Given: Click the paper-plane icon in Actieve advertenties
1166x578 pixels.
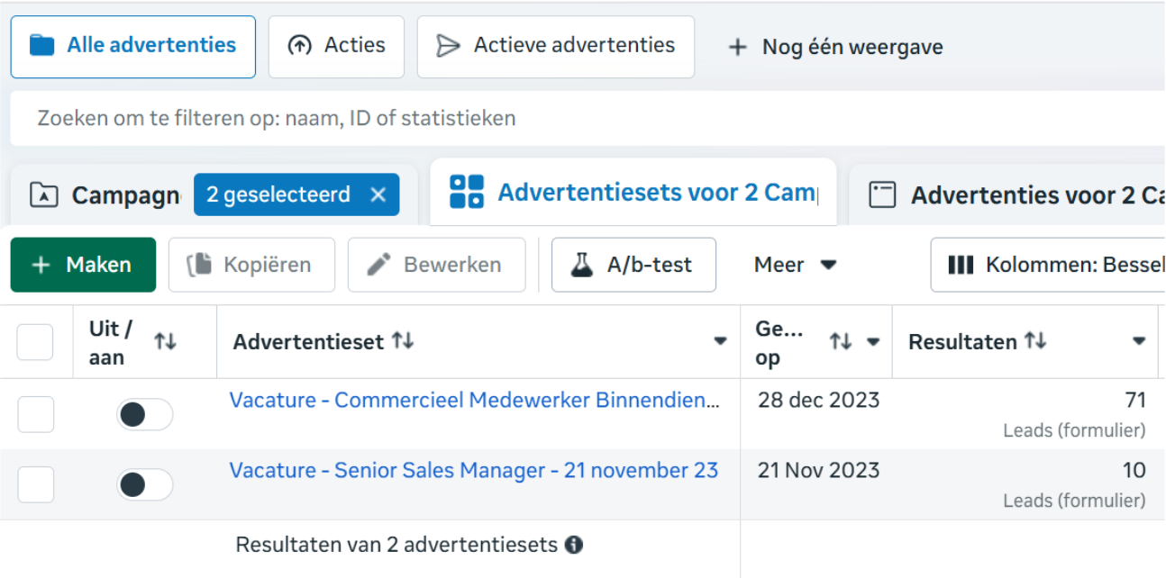Looking at the screenshot, I should 448,46.
